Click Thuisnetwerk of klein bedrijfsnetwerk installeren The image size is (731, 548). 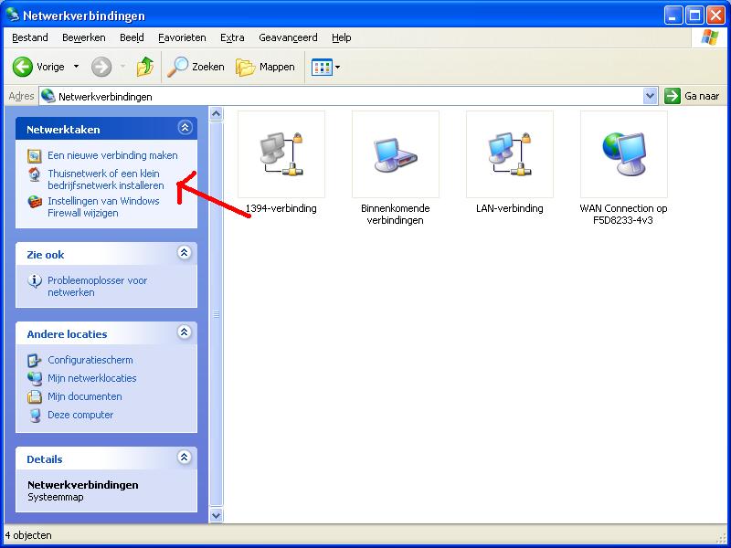[106, 179]
